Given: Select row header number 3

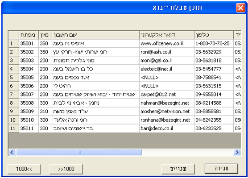Looking at the screenshot, I should tap(14, 60).
